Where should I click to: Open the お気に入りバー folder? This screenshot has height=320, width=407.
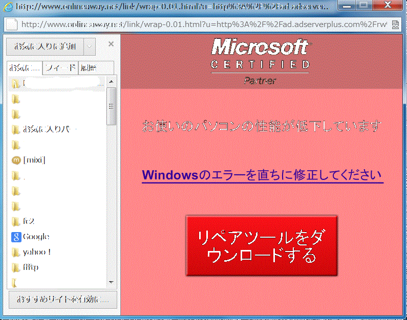44,129
